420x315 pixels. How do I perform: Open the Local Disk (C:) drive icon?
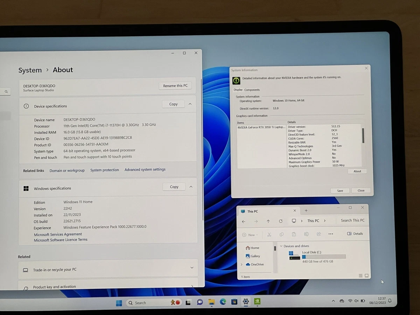(x=294, y=255)
